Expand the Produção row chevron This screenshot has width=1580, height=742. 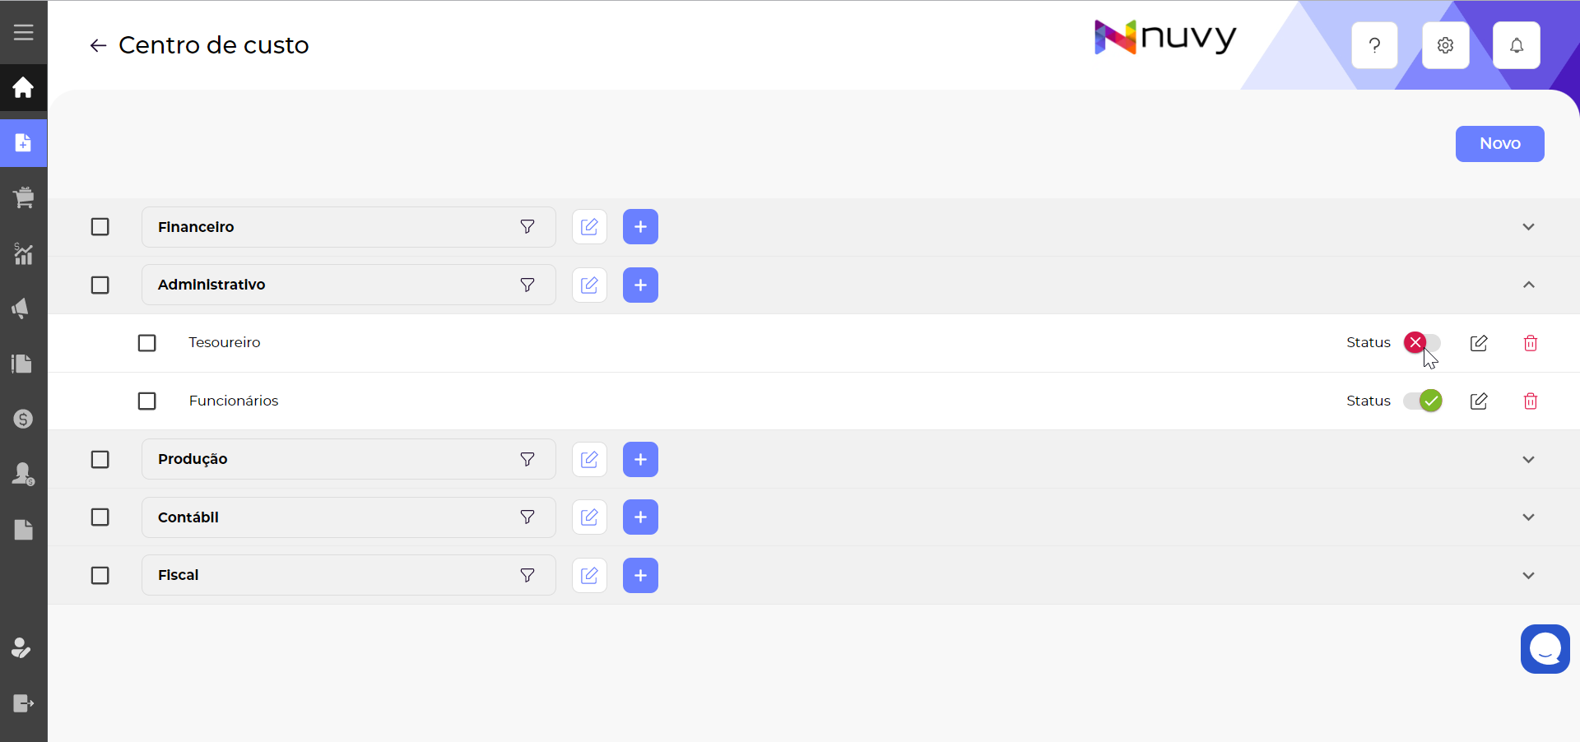point(1528,459)
